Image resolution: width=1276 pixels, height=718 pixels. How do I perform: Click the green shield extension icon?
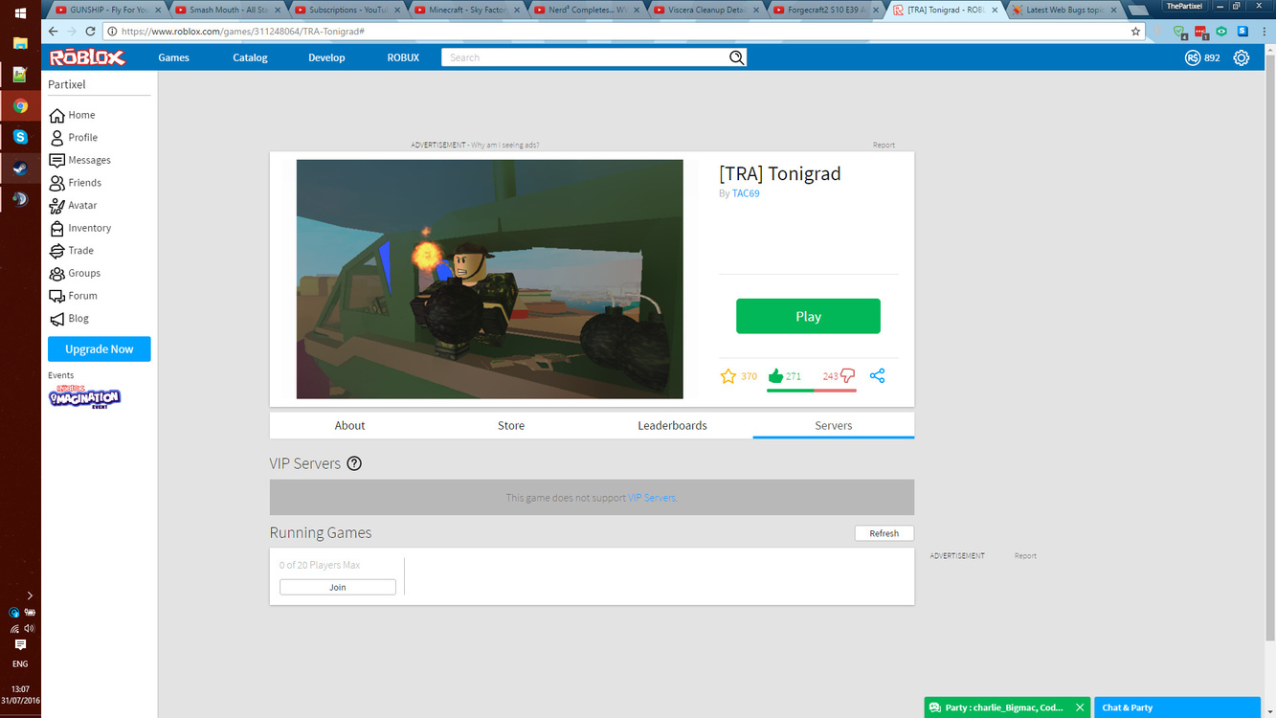click(1181, 31)
